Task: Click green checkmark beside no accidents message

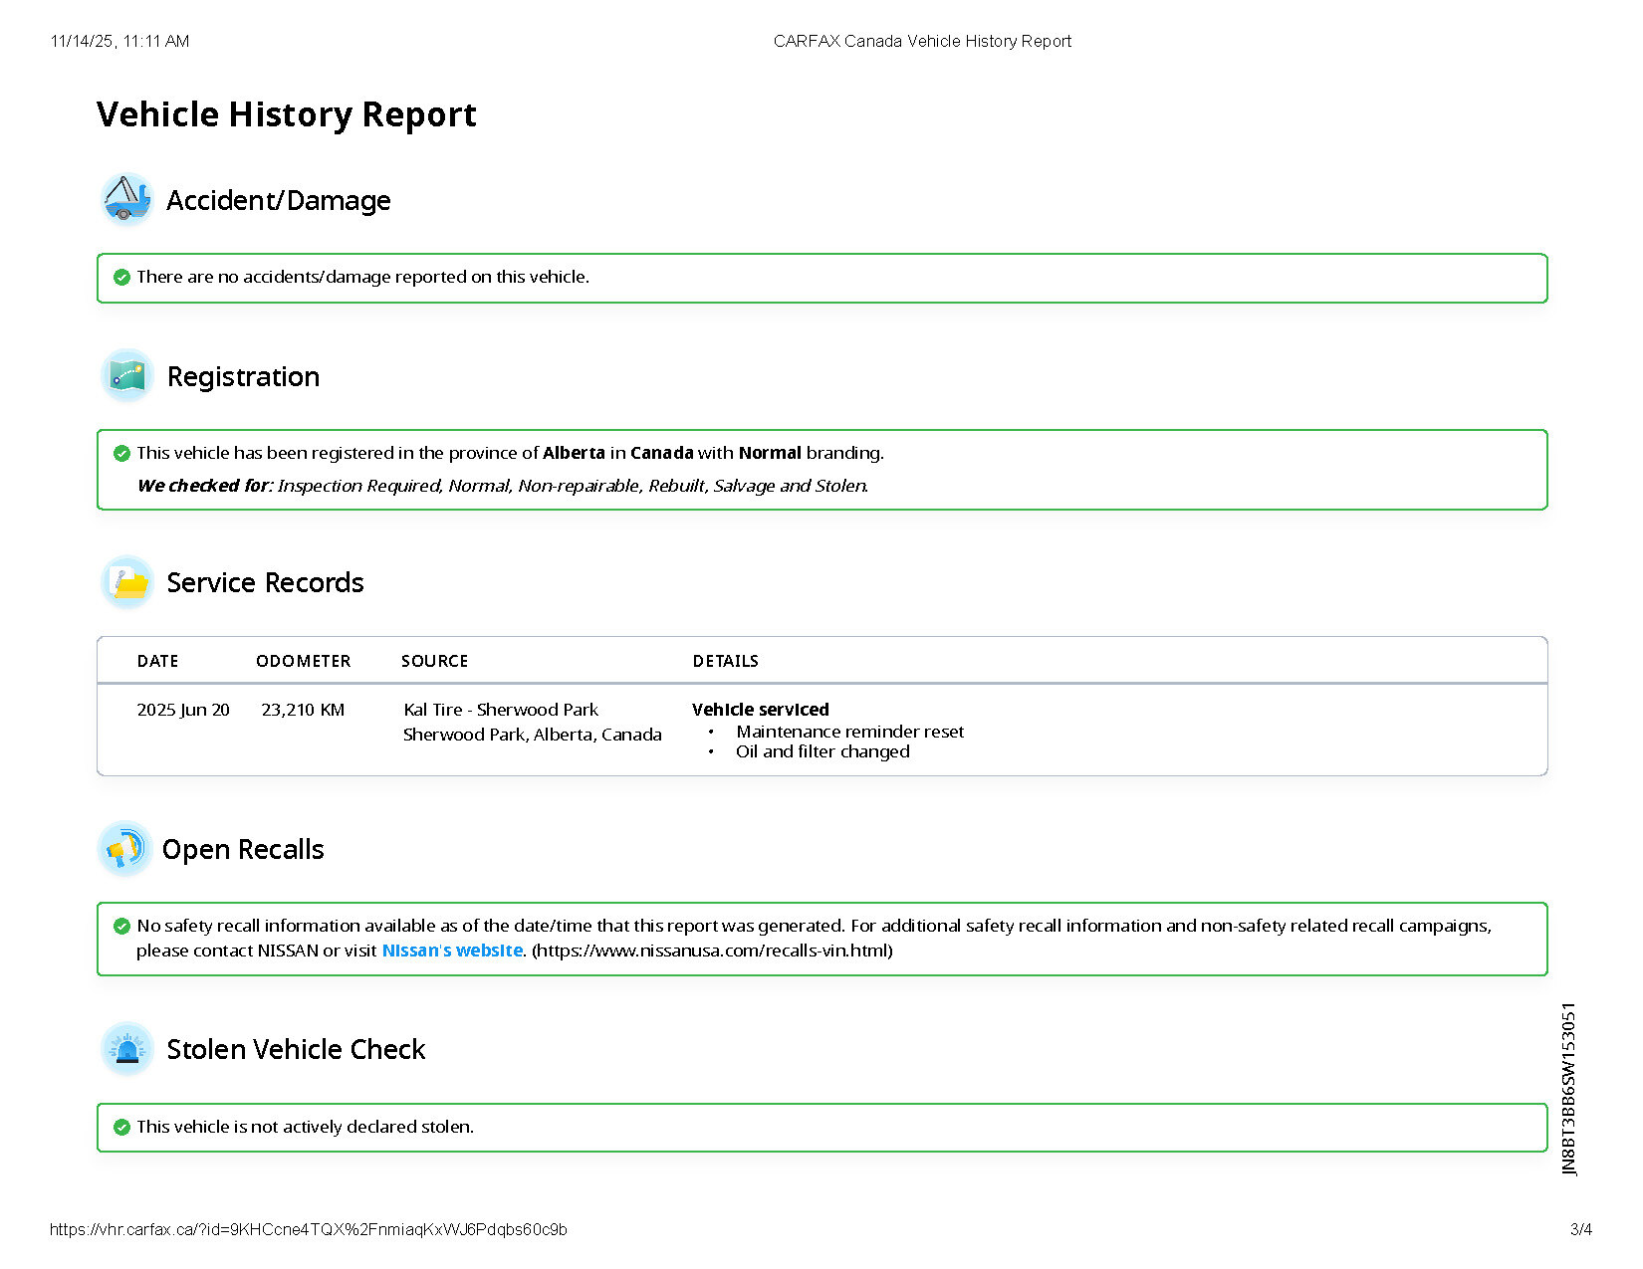Action: pyautogui.click(x=121, y=277)
